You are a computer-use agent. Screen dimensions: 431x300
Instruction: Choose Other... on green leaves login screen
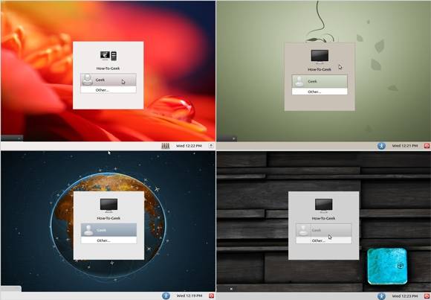(320, 92)
